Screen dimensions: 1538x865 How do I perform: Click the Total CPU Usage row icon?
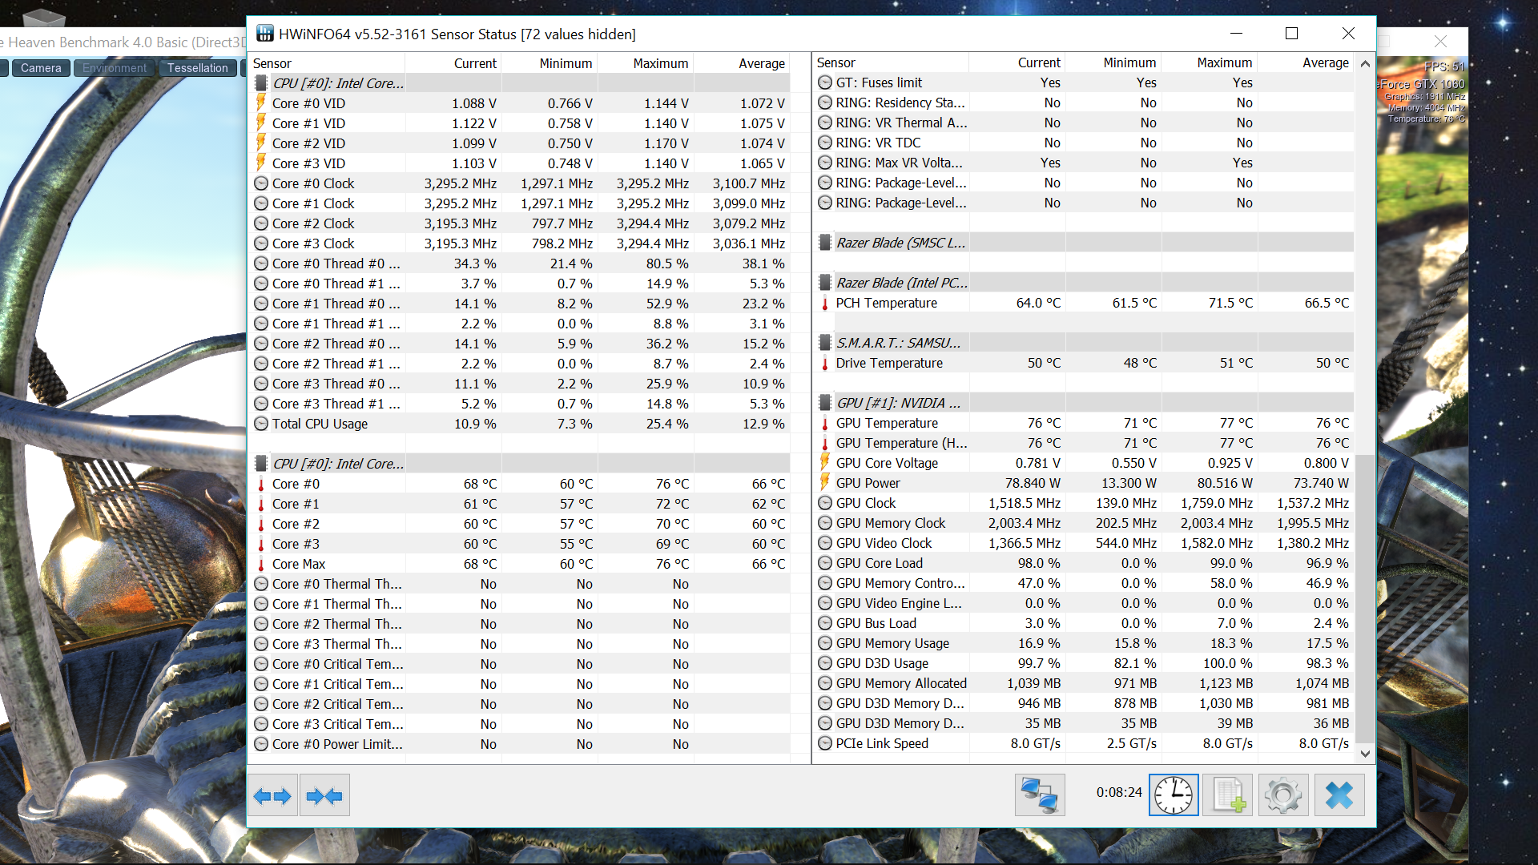coord(261,424)
